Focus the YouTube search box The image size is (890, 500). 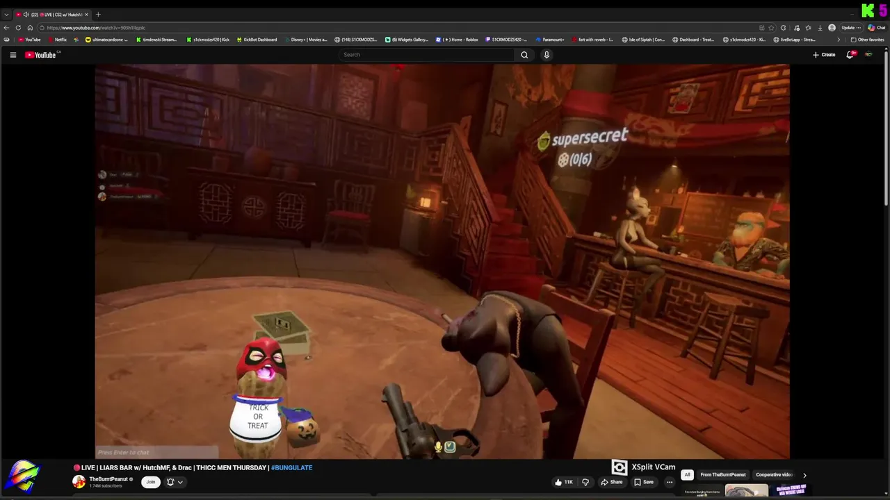[x=427, y=55]
